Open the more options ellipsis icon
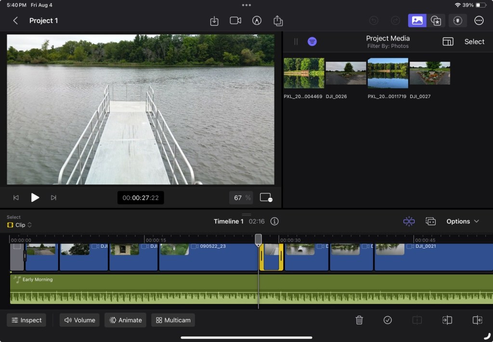The image size is (493, 342). point(479,21)
